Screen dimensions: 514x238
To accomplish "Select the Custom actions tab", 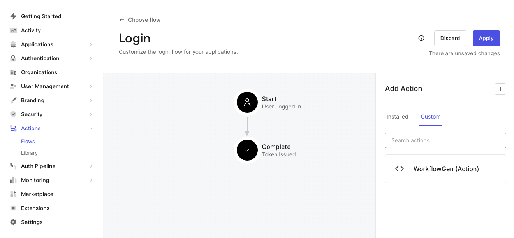I will tap(431, 117).
